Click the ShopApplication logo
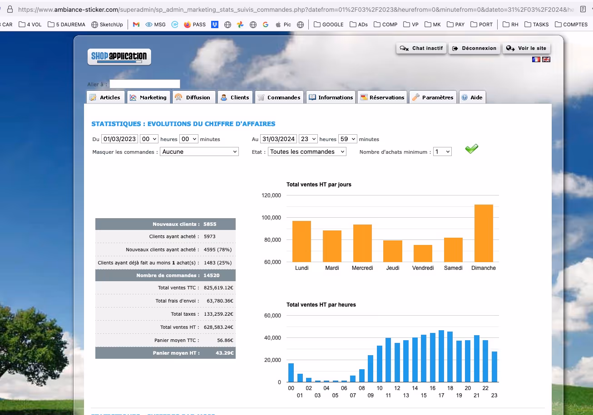 [119, 57]
